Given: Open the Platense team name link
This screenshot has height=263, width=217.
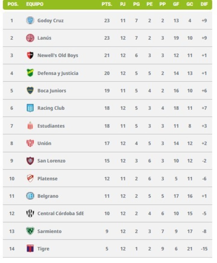Looking at the screenshot, I should click(x=47, y=179).
